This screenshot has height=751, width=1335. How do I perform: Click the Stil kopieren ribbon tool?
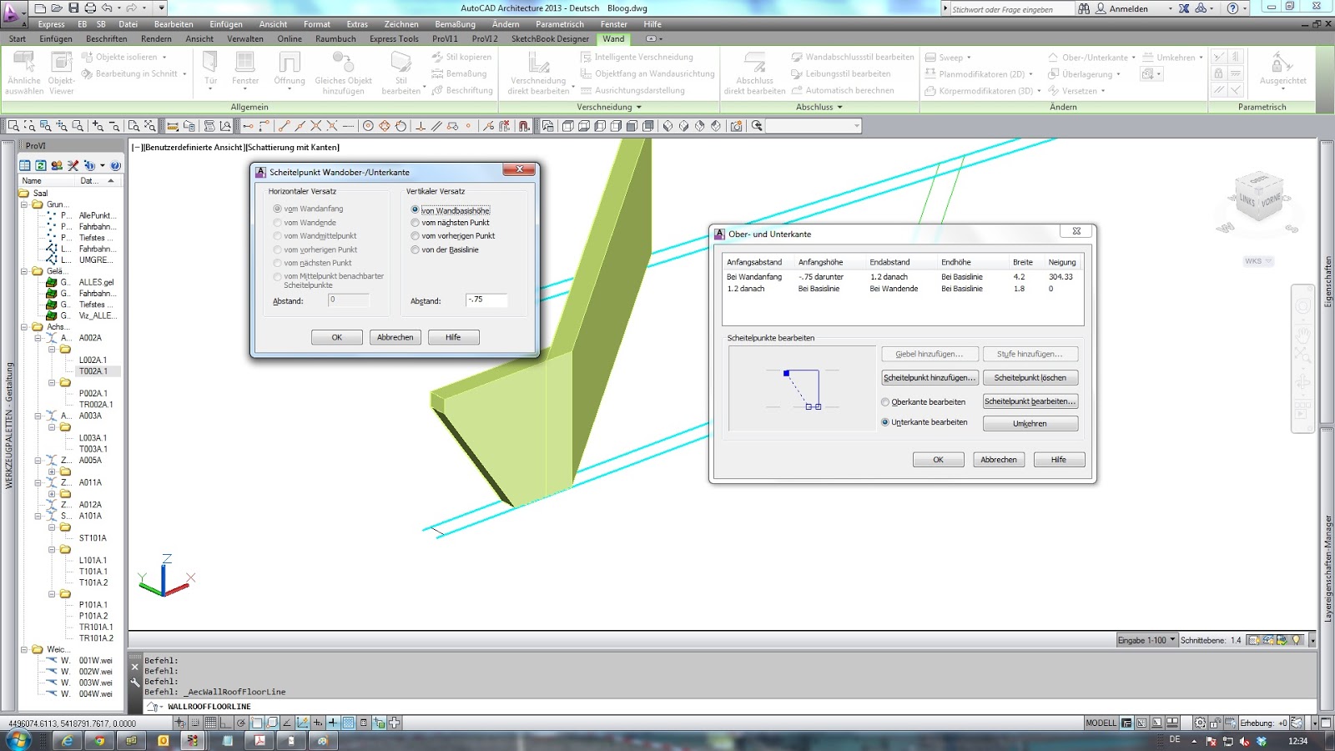(x=461, y=57)
